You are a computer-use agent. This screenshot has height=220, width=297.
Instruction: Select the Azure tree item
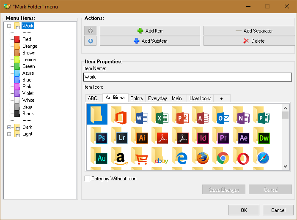[28, 73]
